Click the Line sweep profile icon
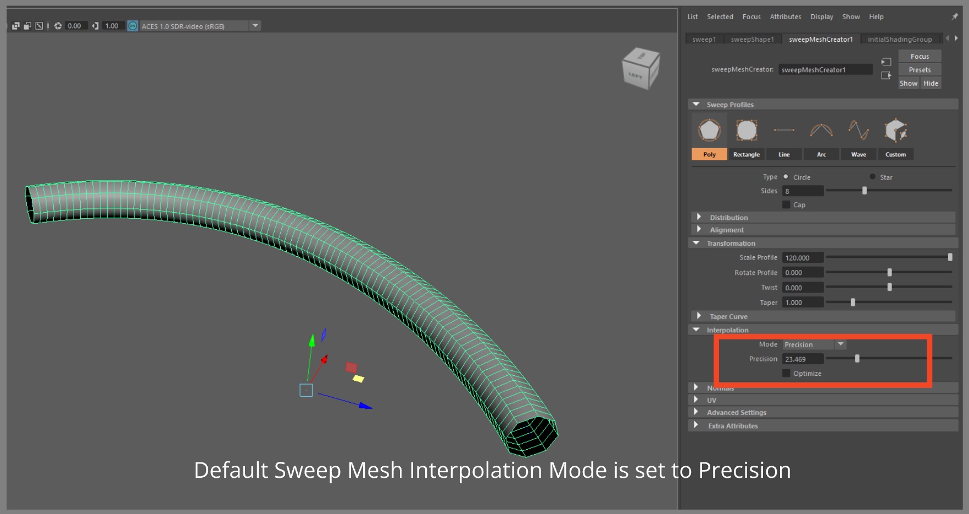 tap(784, 131)
